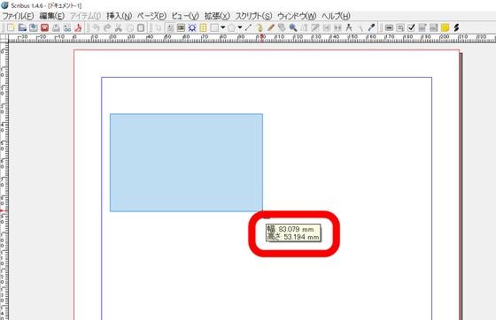Open the shape tool dropdown arrow
Screen dimensions: 496x320
(223, 27)
